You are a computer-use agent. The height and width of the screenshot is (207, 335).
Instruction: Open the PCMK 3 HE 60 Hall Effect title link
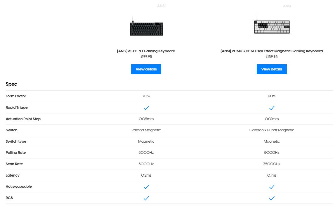click(x=272, y=51)
